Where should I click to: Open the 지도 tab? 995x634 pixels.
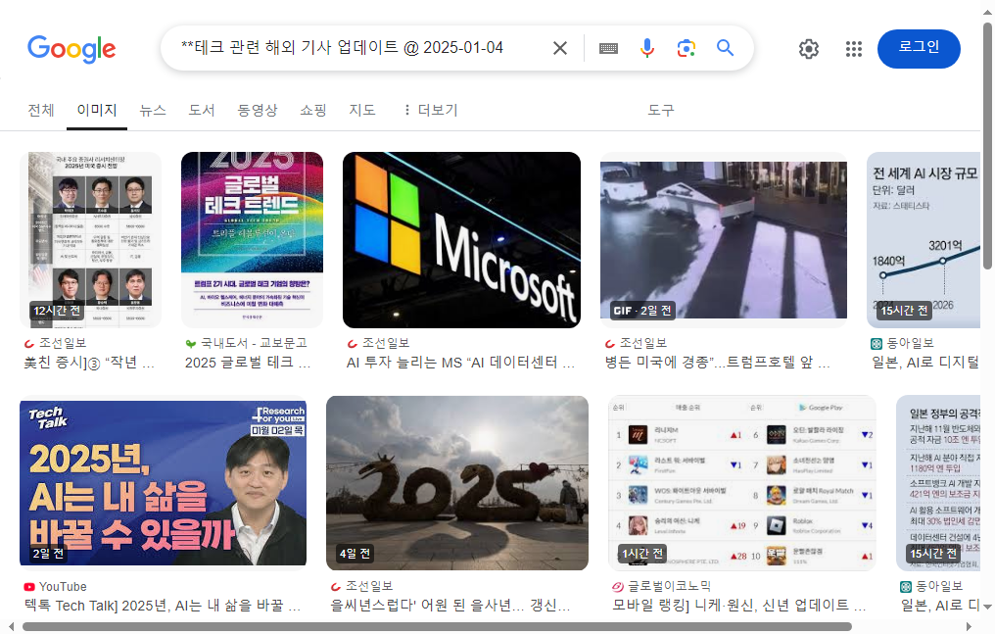361,111
